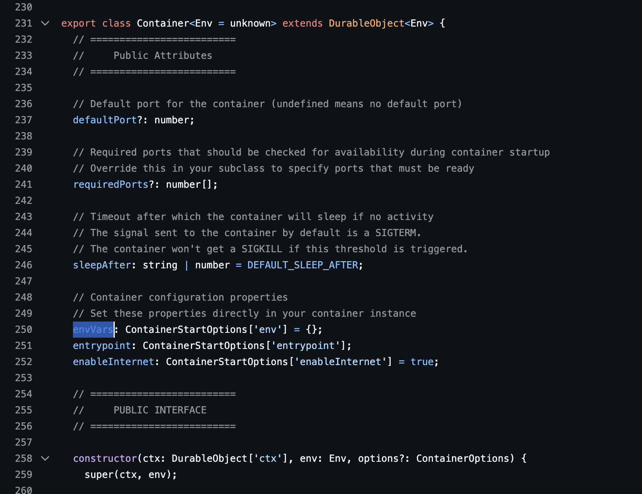Image resolution: width=642 pixels, height=494 pixels.
Task: Click the requiredPorts property name
Action: tap(111, 185)
